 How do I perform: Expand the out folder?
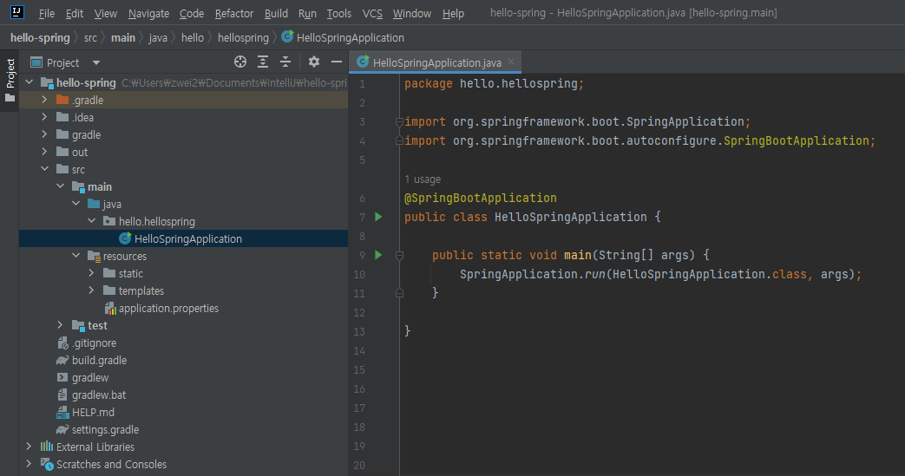(x=44, y=152)
